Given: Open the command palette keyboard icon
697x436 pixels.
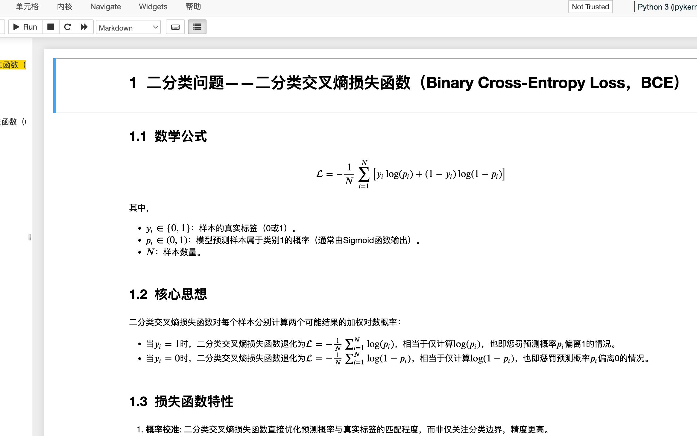Looking at the screenshot, I should 175,27.
